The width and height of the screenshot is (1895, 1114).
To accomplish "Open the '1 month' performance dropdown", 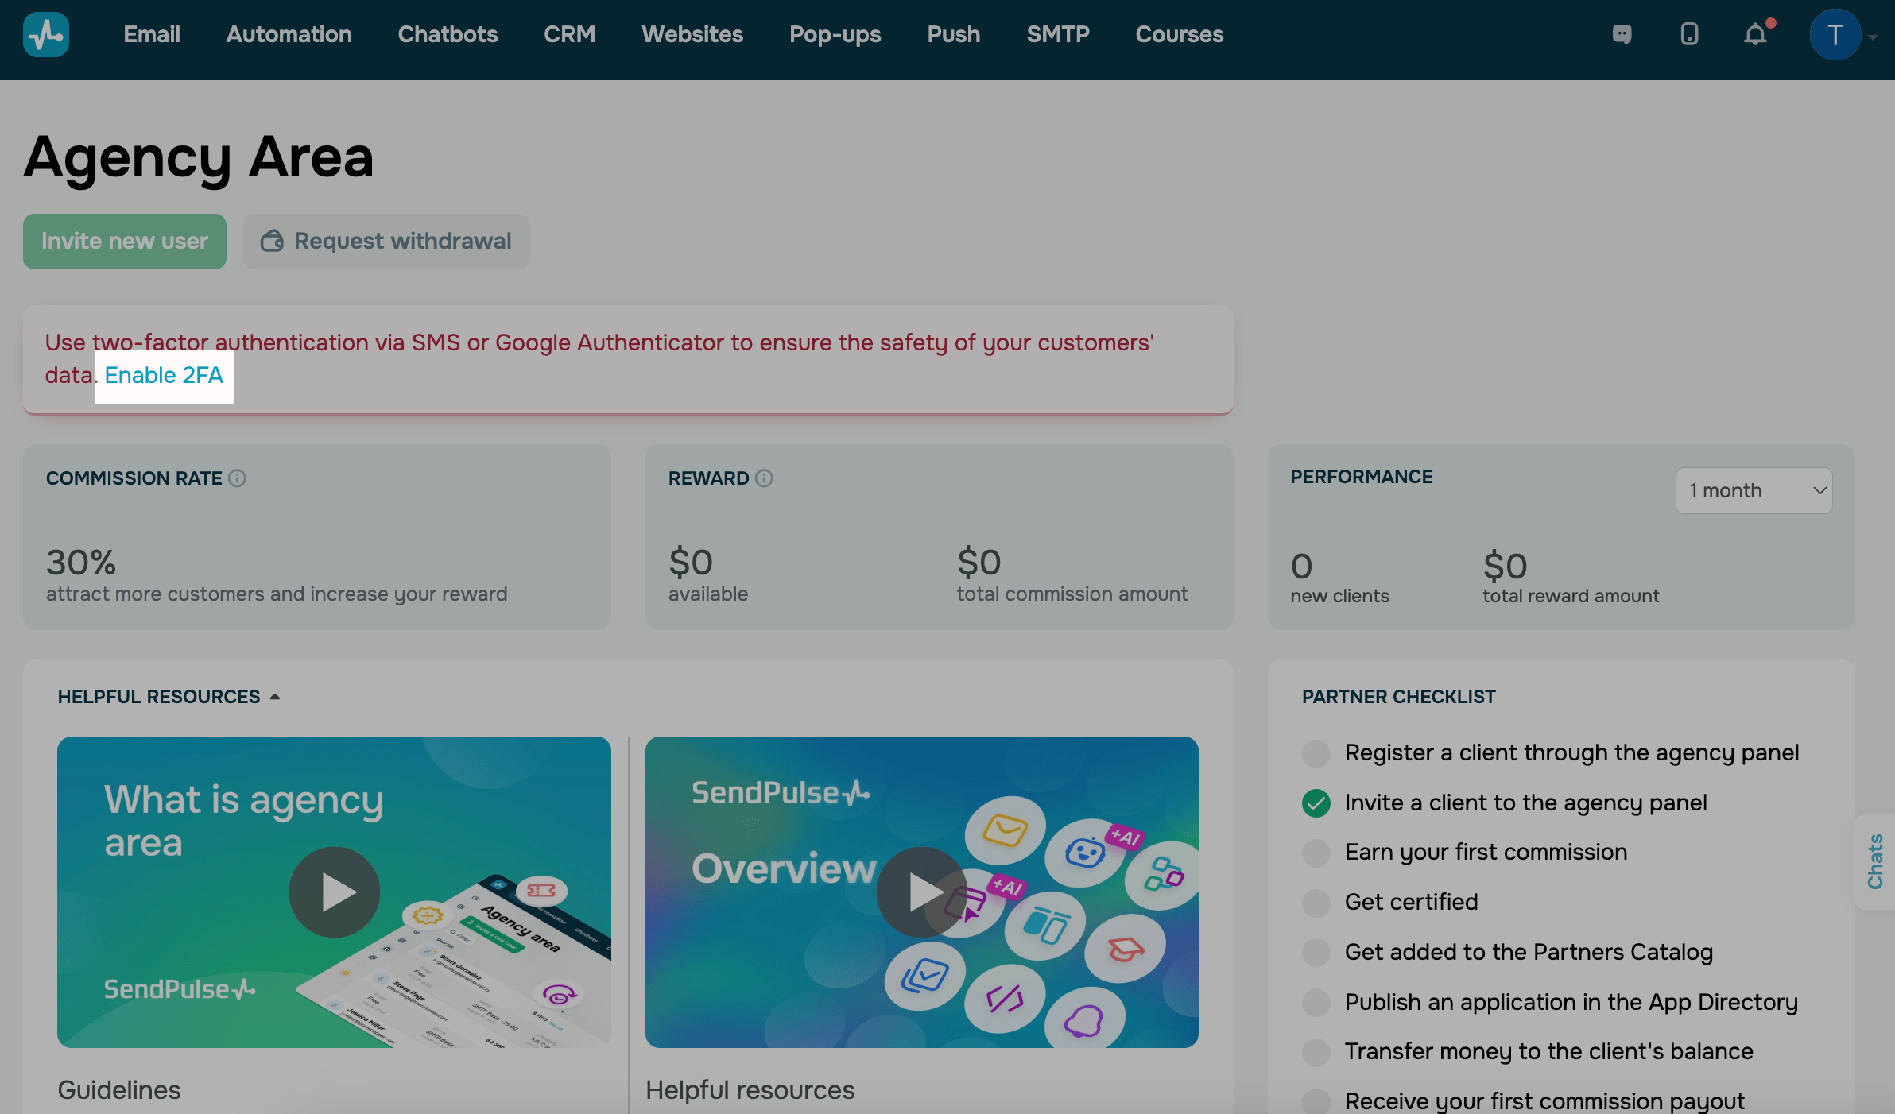I will [x=1754, y=491].
